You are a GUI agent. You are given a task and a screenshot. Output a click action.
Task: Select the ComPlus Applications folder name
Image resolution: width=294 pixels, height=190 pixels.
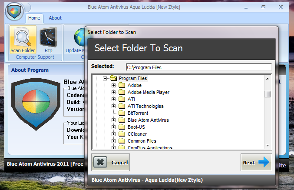[x=150, y=147]
